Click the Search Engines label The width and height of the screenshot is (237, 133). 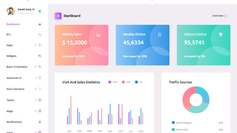coord(184,123)
